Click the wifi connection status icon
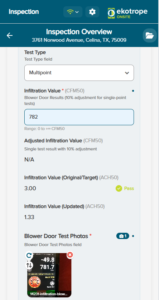The height and width of the screenshot is (300, 159). coord(70,12)
